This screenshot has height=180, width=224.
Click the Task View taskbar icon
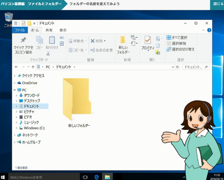tap(85, 177)
